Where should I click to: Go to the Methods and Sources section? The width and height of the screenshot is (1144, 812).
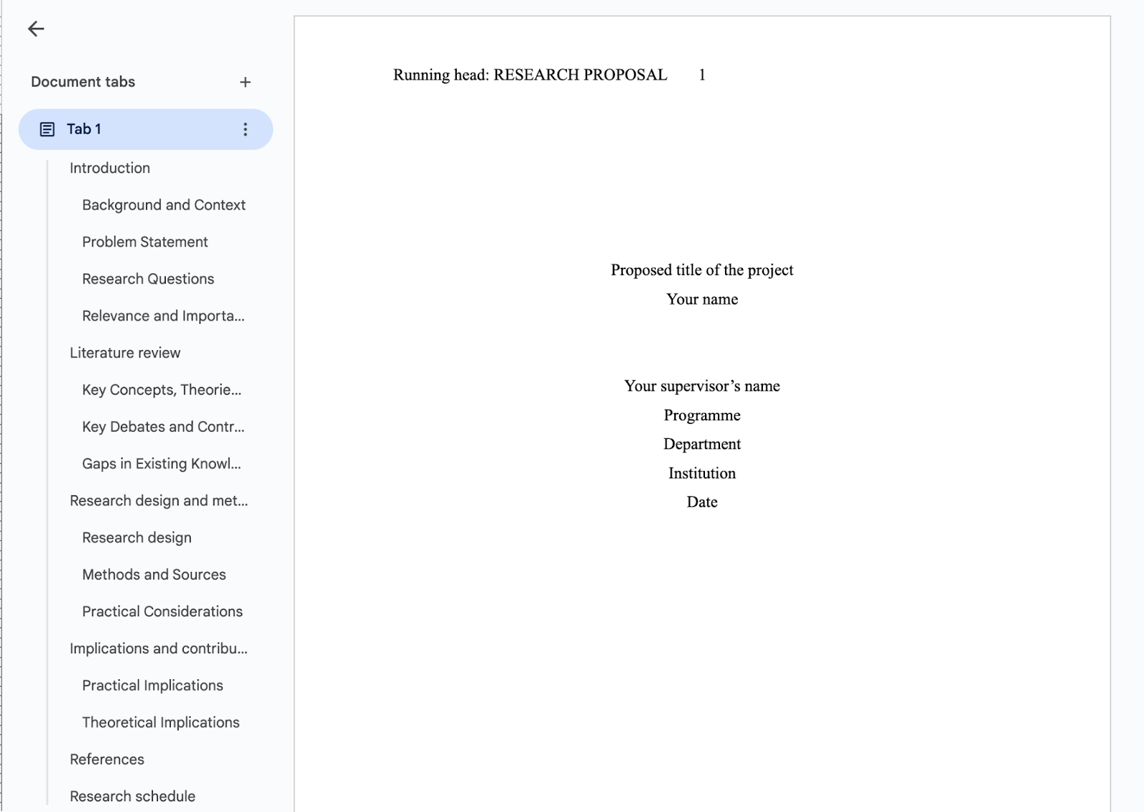(x=154, y=574)
